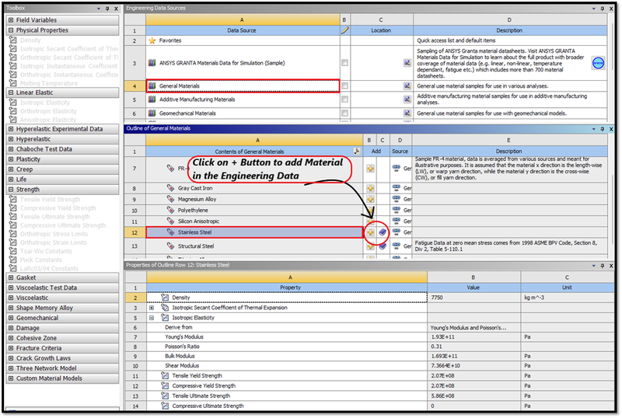Image resolution: width=622 pixels, height=418 pixels.
Task: Click the Shear Modulus value 7.3664E+10
Action: (474, 366)
